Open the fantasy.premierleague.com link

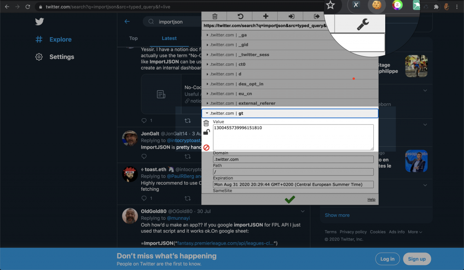pyautogui.click(x=225, y=243)
